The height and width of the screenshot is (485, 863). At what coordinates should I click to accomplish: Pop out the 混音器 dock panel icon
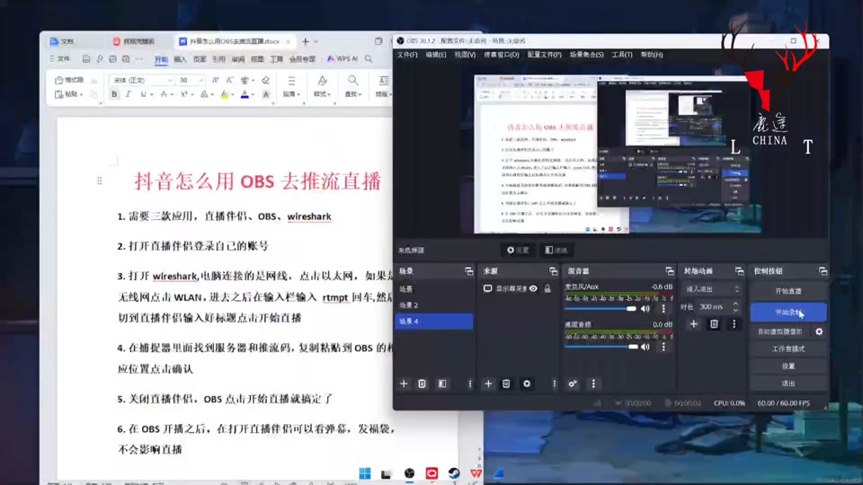coord(669,271)
